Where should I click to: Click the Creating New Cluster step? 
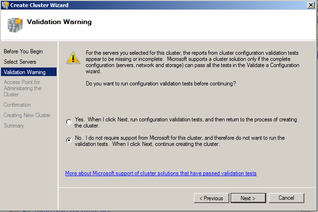[27, 115]
